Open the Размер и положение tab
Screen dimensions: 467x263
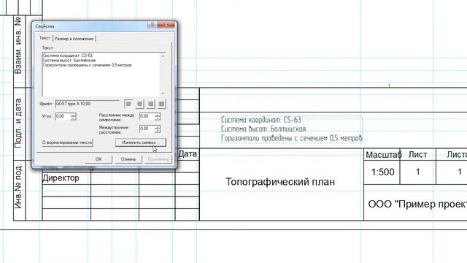(x=74, y=39)
